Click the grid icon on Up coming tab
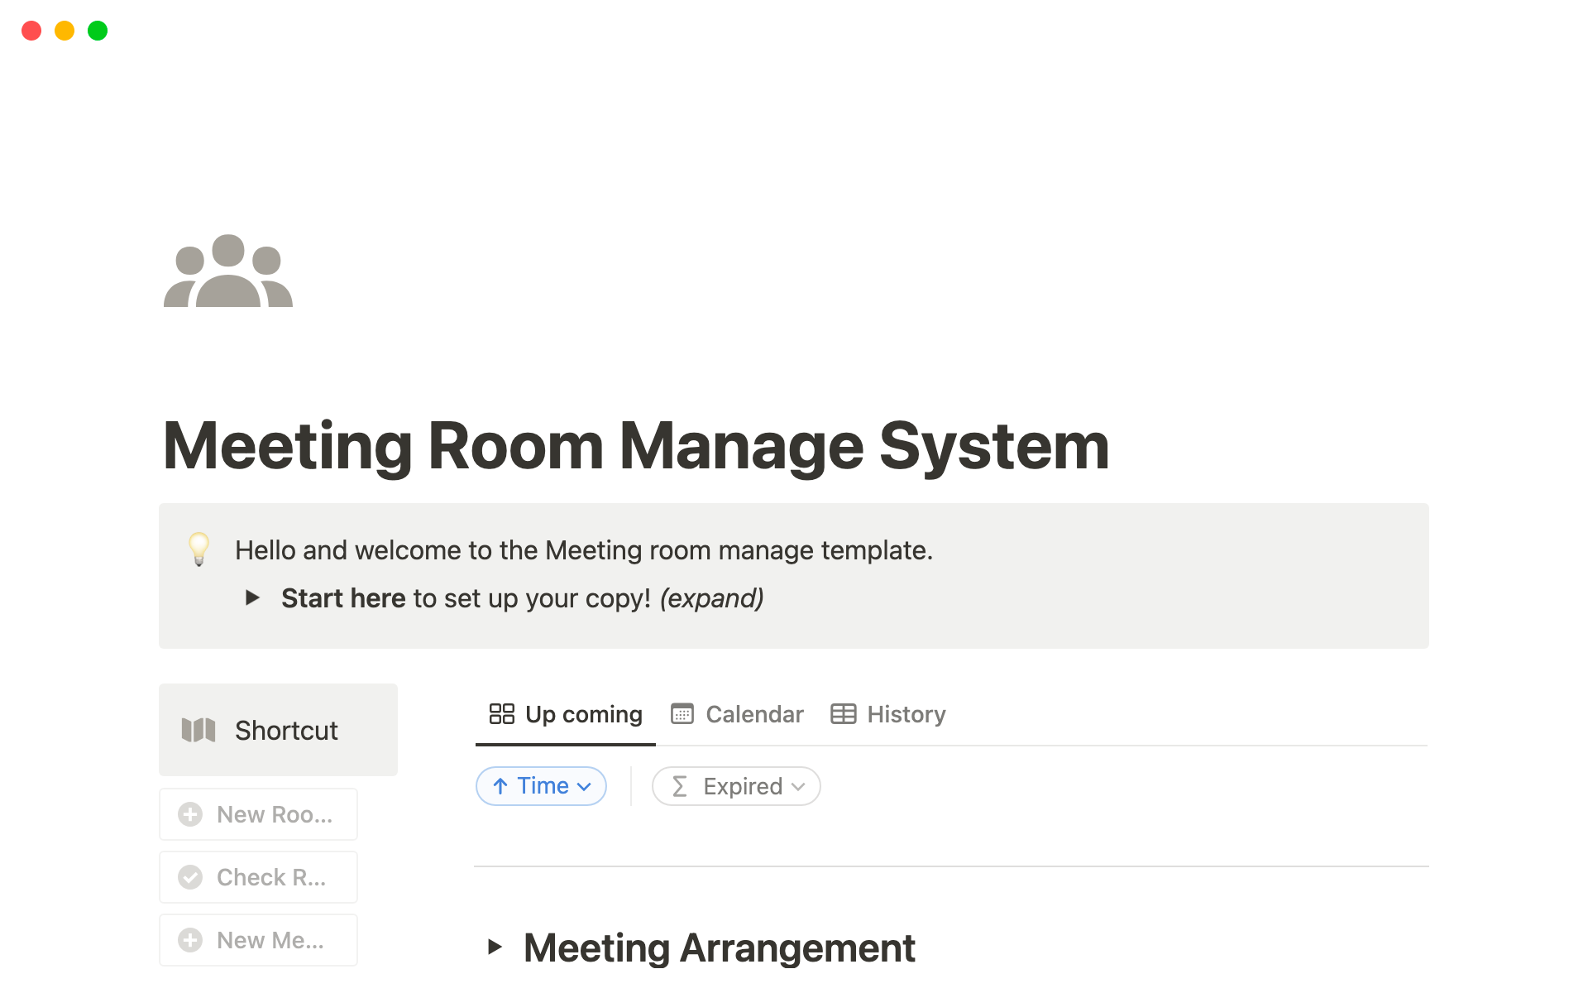Viewport: 1588px width, 993px height. [502, 713]
